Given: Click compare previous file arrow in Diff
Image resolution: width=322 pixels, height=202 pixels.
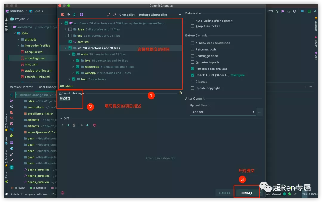Looking at the screenshot, I should pos(81,125).
